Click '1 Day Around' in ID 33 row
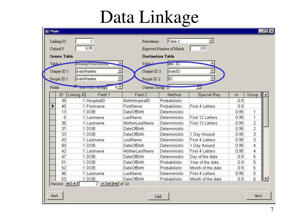Viewport: 299px width, 224px height. (x=209, y=134)
